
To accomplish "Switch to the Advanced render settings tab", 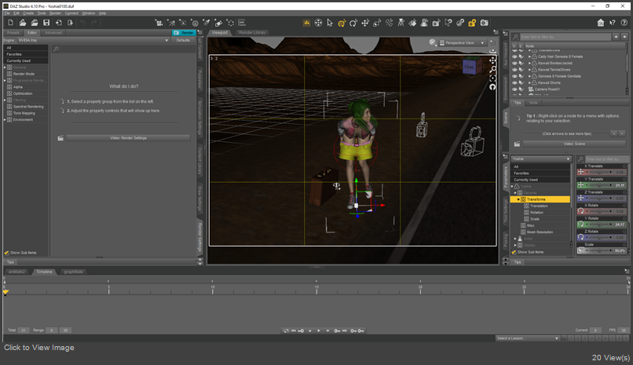I will 53,33.
